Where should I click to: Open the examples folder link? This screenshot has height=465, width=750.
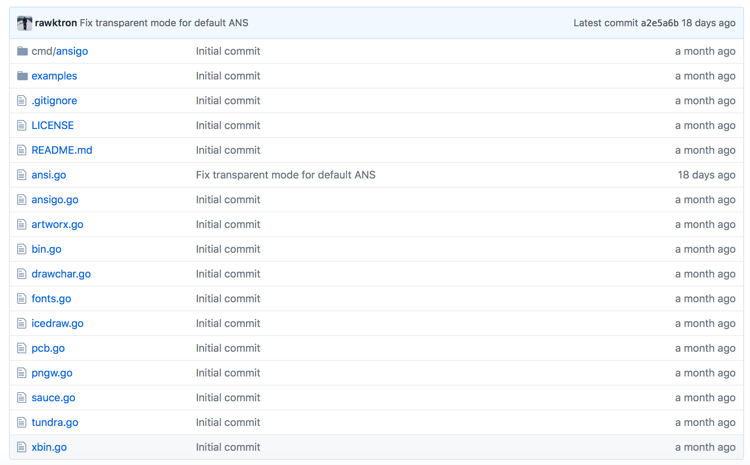(54, 76)
